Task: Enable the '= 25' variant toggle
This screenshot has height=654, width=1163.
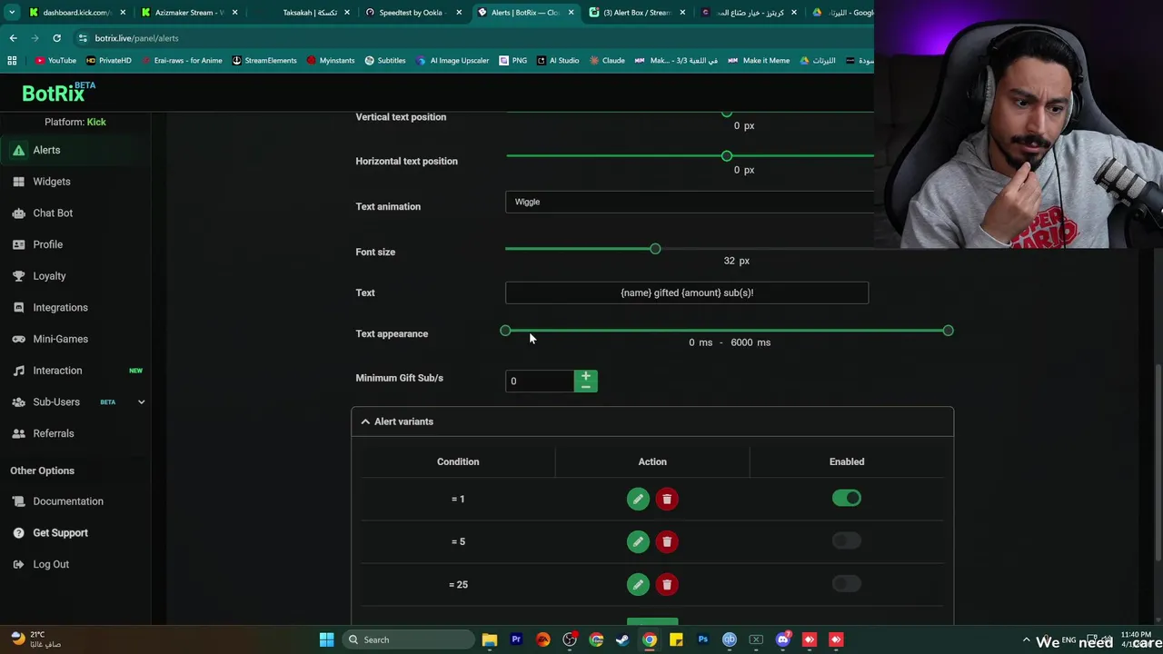Action: click(846, 583)
